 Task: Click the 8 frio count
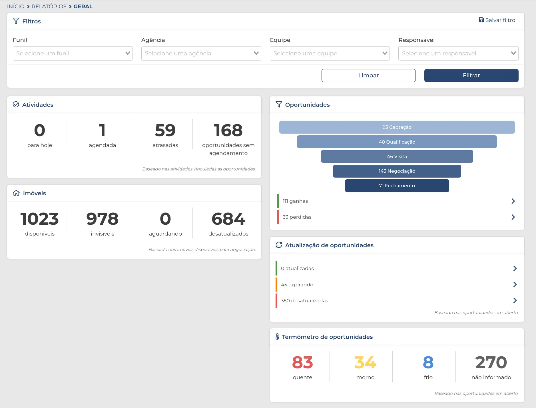pyautogui.click(x=428, y=363)
